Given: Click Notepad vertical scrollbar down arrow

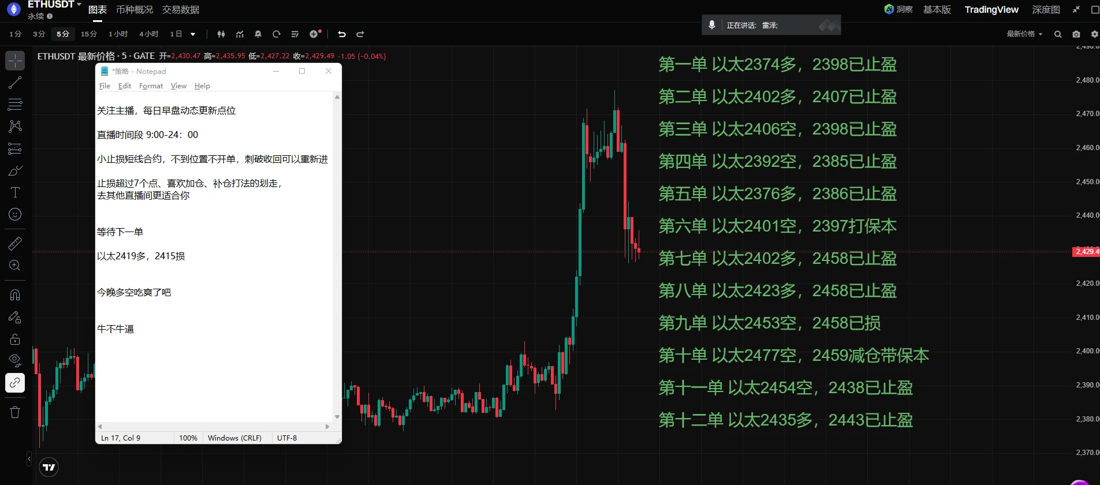Looking at the screenshot, I should [337, 417].
